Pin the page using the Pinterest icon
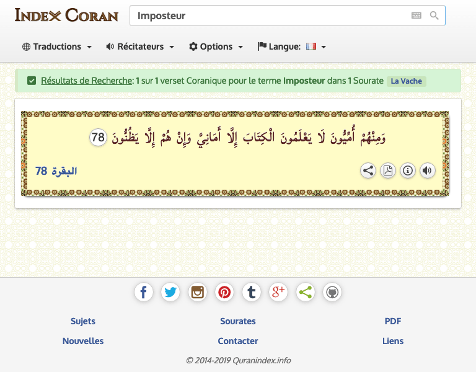Image resolution: width=476 pixels, height=372 pixels. 224,292
